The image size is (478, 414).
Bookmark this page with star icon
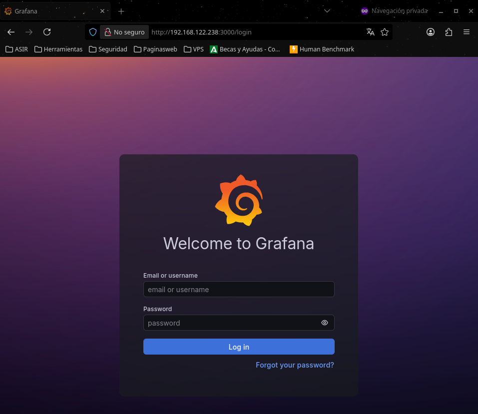(x=385, y=32)
